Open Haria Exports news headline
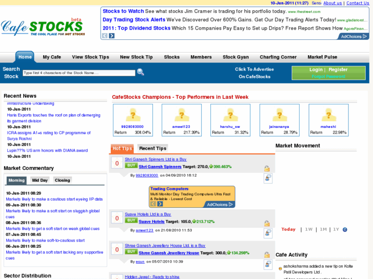The width and height of the screenshot is (373, 279). coord(53,118)
